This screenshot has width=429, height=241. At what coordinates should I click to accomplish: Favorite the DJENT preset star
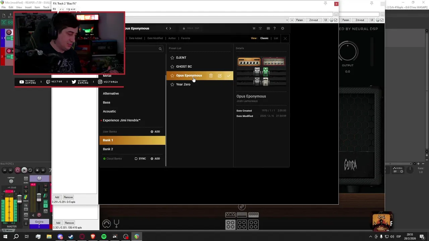point(172,58)
